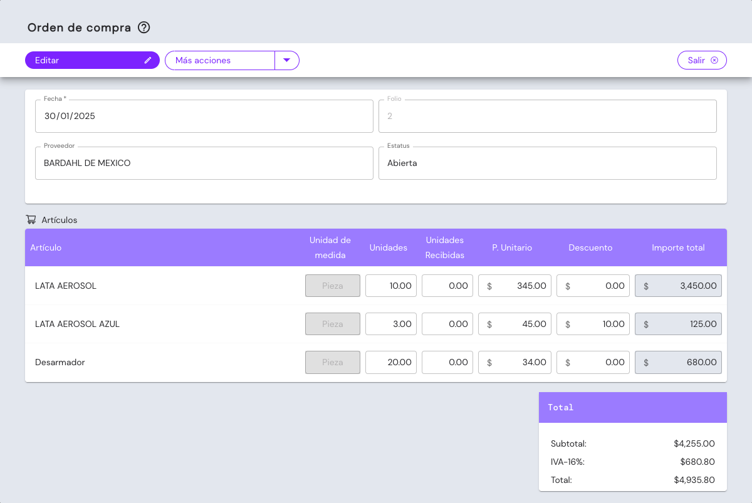Viewport: 752px width, 503px height.
Task: Select the Folio field
Action: pos(547,116)
